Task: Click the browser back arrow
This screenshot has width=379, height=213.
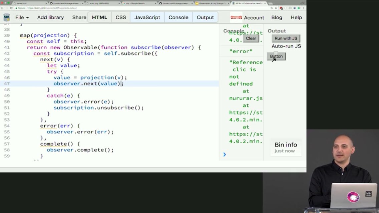Action: click(x=2, y=8)
